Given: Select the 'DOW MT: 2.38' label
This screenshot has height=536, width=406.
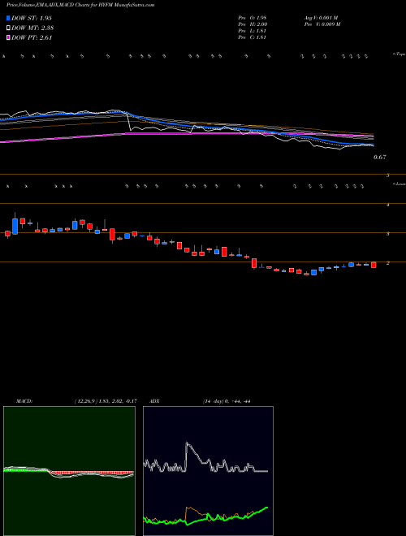Looking at the screenshot, I should pyautogui.click(x=32, y=28).
